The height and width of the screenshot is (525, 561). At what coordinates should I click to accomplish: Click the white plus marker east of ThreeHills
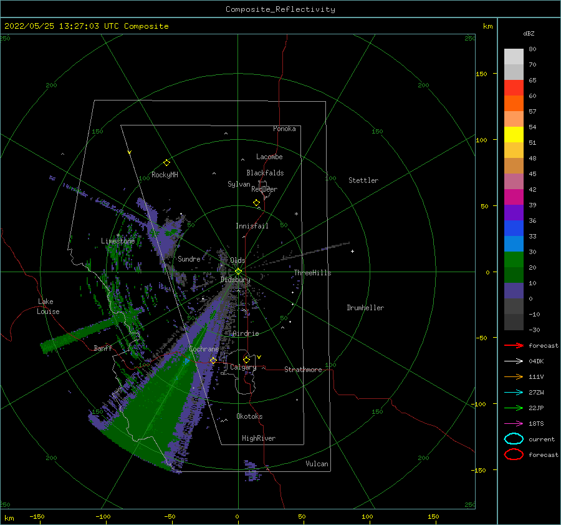[352, 251]
